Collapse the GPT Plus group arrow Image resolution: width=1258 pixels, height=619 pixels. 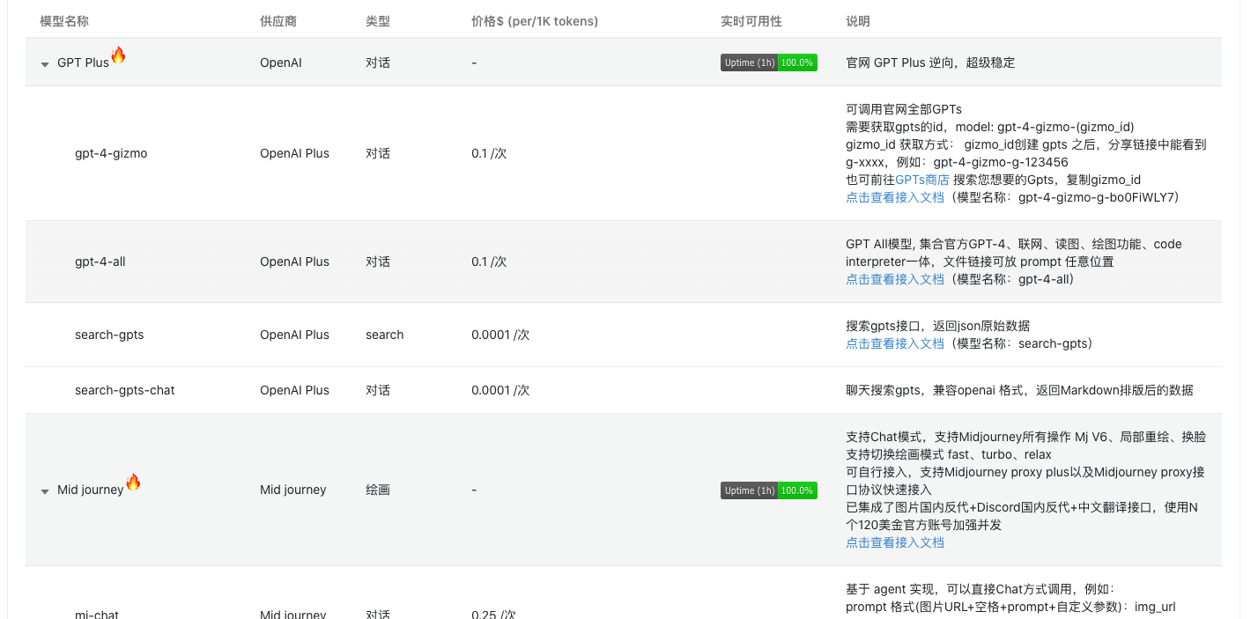pos(45,64)
